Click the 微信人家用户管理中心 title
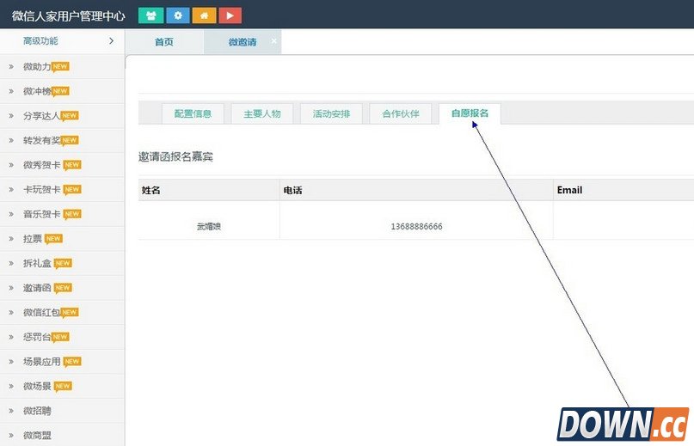The height and width of the screenshot is (446, 694). (x=69, y=16)
